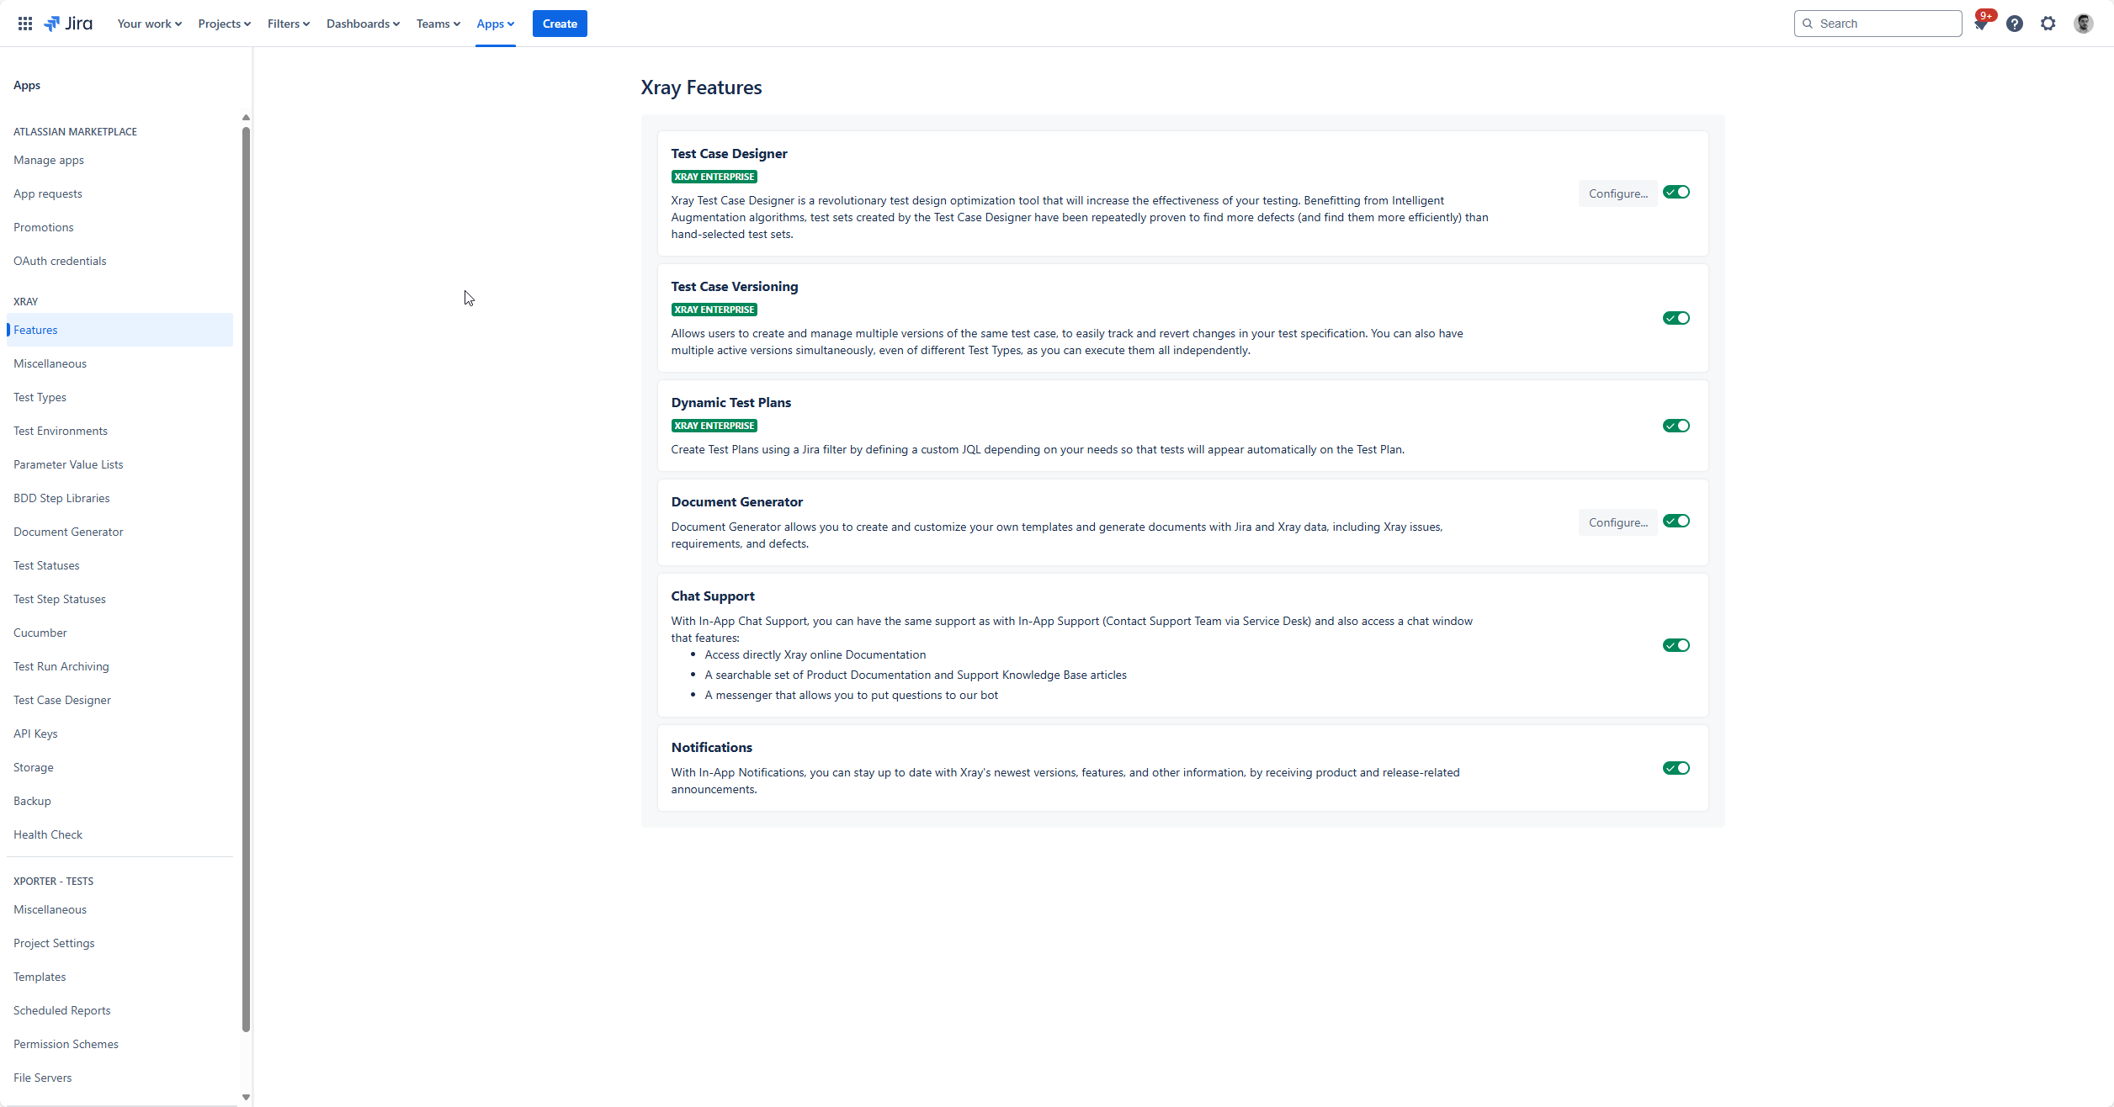Viewport: 2114px width, 1107px height.
Task: Click Configure for Document Generator
Action: (1617, 522)
